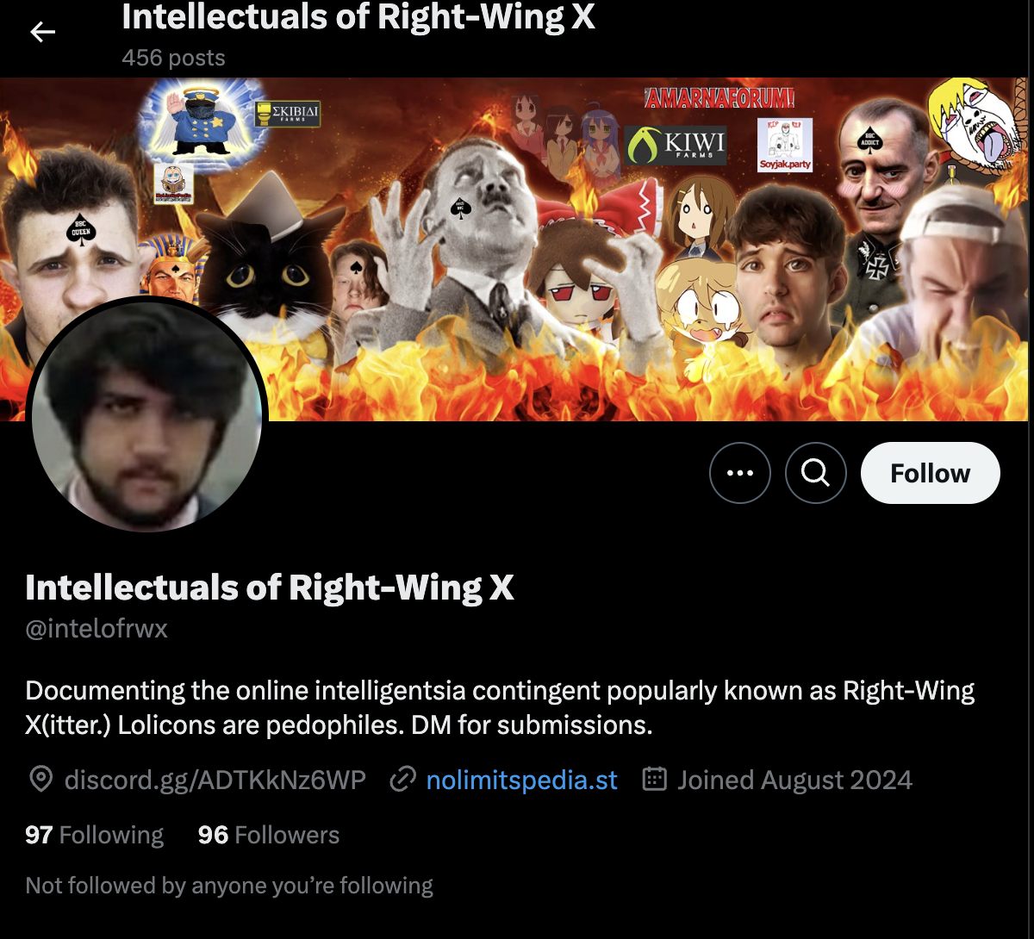Click the Kiwi Farms logo in banner
Image resolution: width=1034 pixels, height=939 pixels.
pos(676,144)
